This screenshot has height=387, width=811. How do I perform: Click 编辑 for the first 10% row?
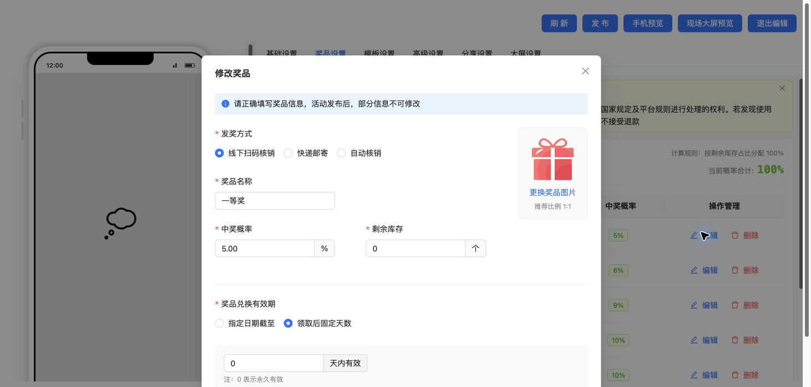(x=704, y=340)
